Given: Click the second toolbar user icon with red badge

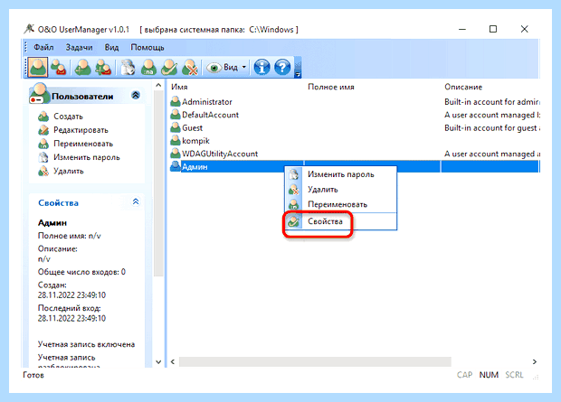Looking at the screenshot, I should click(58, 67).
